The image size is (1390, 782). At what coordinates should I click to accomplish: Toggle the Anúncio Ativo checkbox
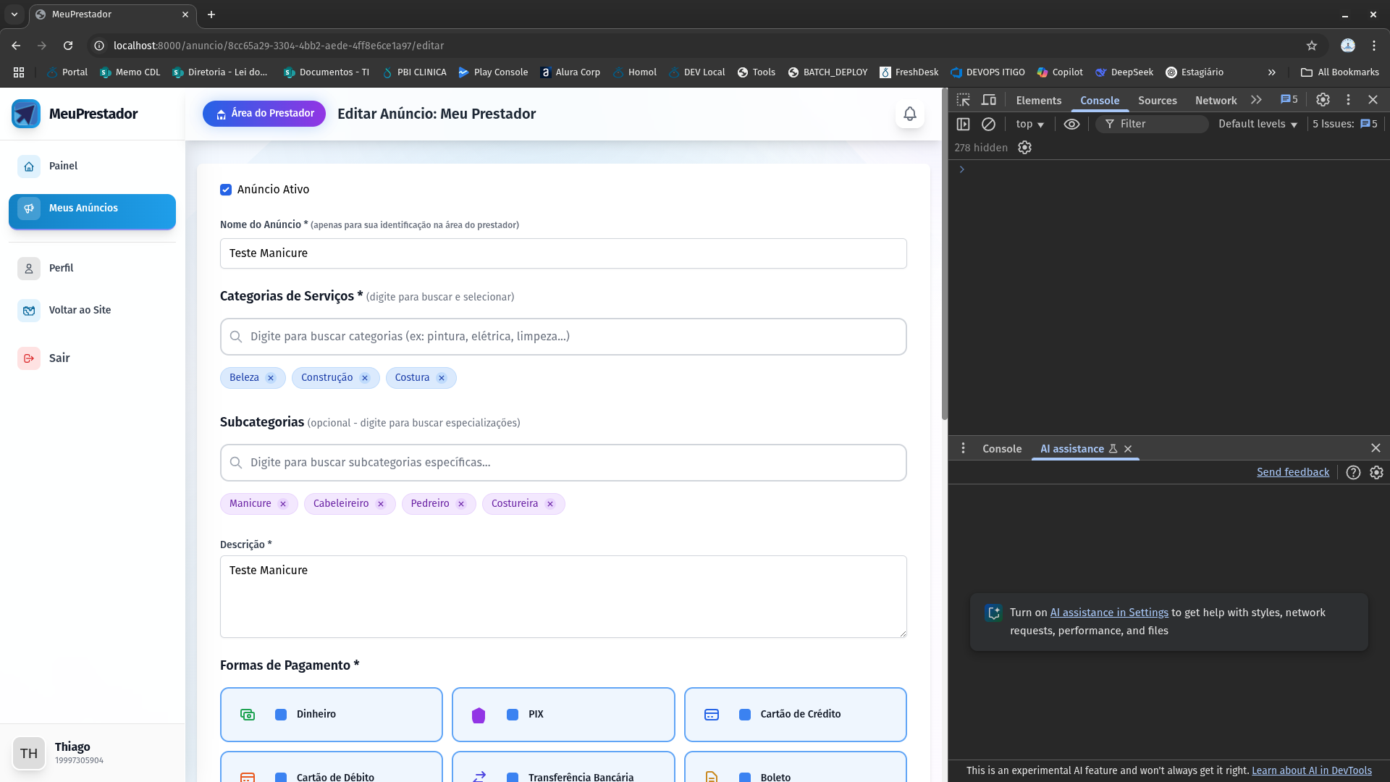coord(226,190)
